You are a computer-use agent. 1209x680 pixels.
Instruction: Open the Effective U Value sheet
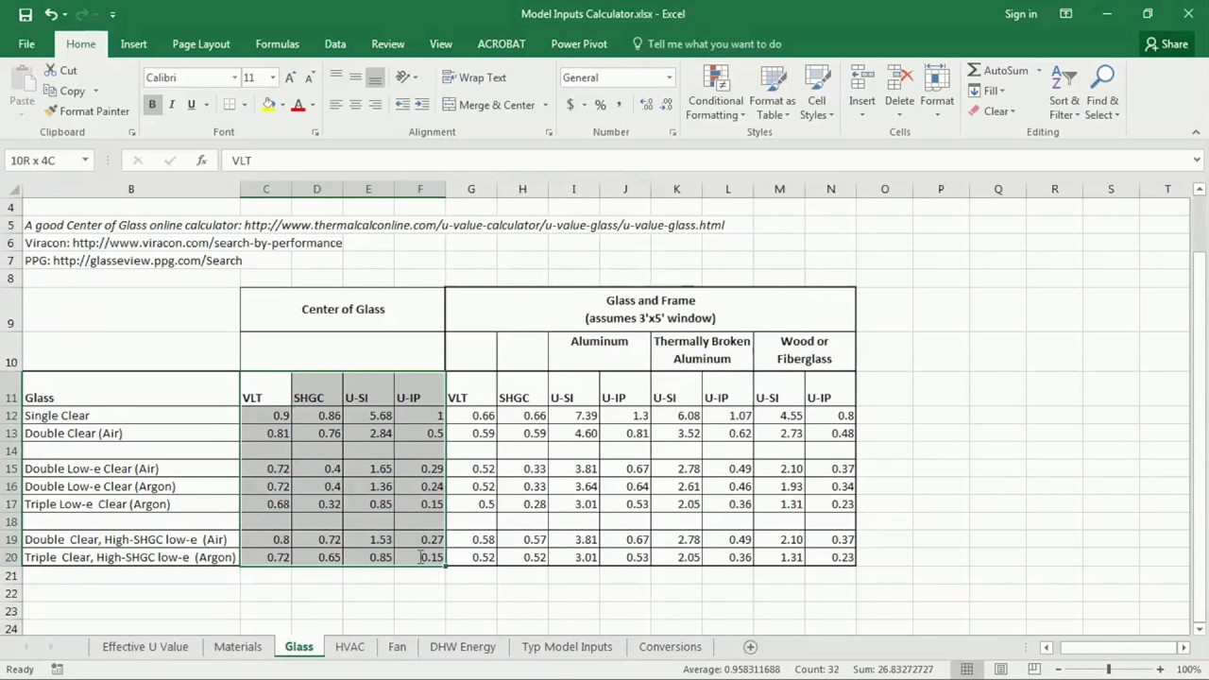point(145,647)
